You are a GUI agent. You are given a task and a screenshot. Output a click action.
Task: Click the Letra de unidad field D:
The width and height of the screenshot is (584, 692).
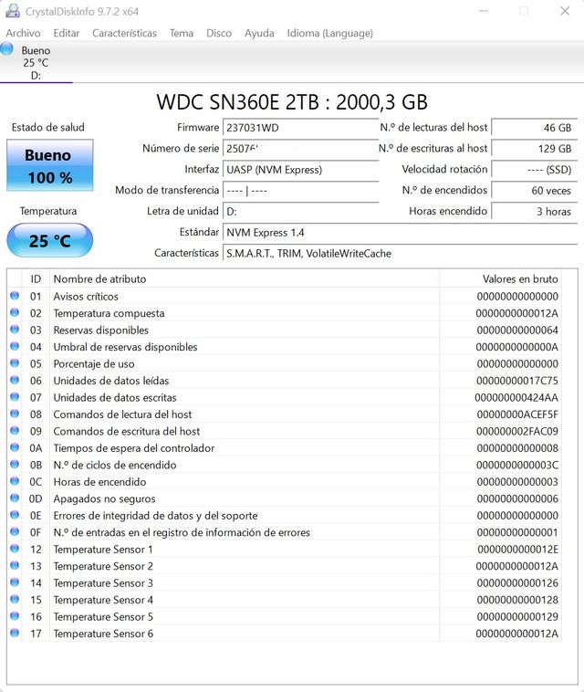301,212
